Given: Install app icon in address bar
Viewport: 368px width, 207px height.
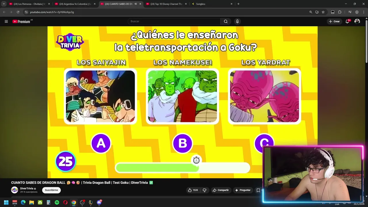Looking at the screenshot, I should 317,12.
